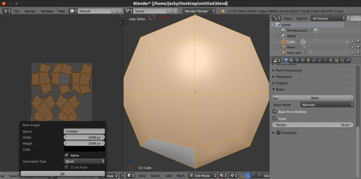Collapse the Scene tree in outliner

pyautogui.click(x=273, y=25)
